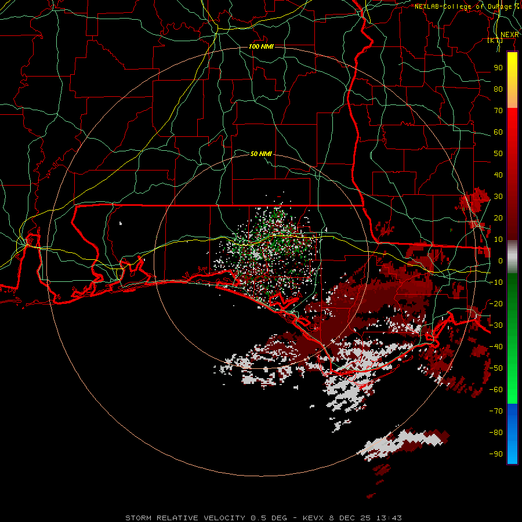Click the positive 90 value on the velocity scale
Image resolution: width=522 pixels, height=522 pixels.
point(498,68)
